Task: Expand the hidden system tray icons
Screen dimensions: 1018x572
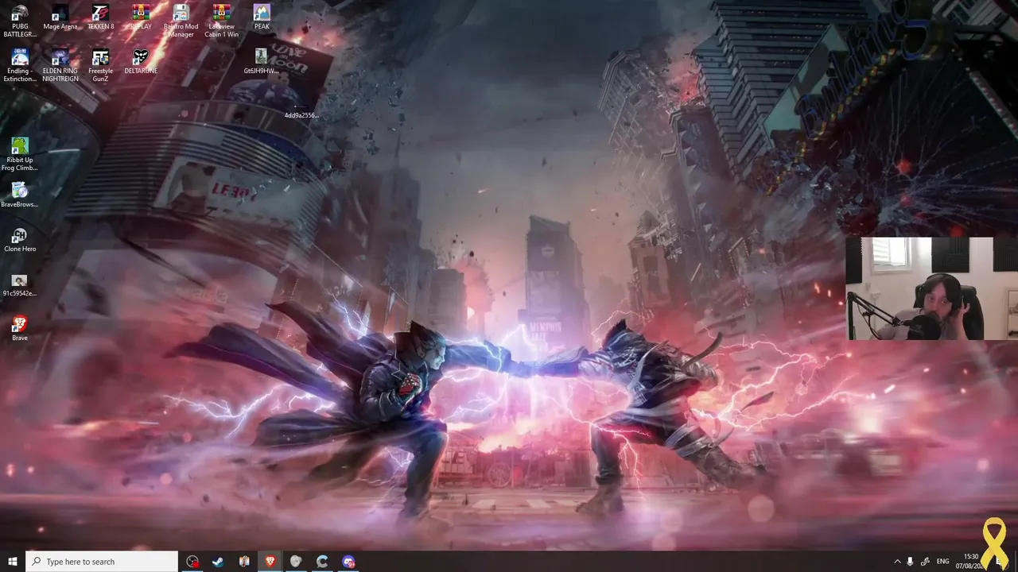Action: (x=897, y=562)
